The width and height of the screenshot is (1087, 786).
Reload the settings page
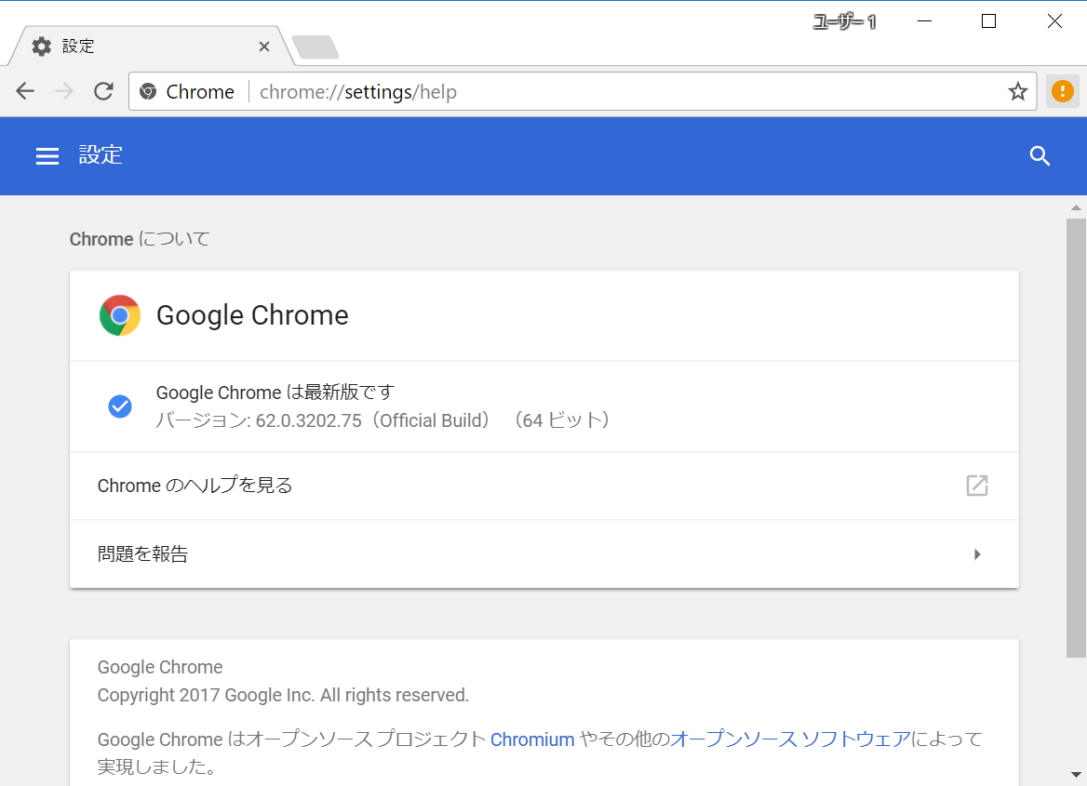(103, 91)
